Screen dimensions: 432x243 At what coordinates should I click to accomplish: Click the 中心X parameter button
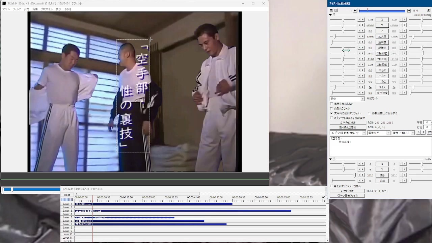[382, 71]
